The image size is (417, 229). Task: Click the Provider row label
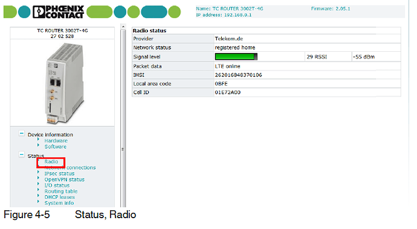click(x=143, y=39)
